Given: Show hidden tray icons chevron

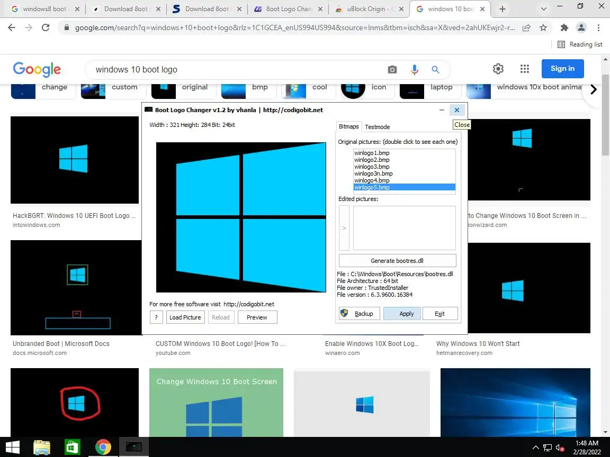Looking at the screenshot, I should click(536, 447).
